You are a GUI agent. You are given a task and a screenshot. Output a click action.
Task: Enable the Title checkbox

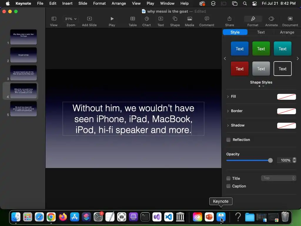point(228,178)
